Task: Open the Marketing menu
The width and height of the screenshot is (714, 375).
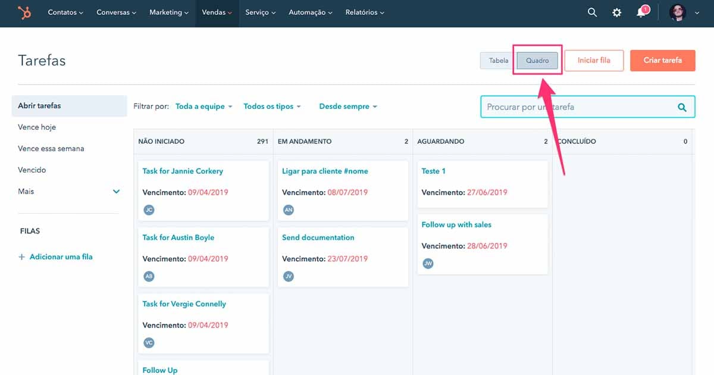Action: tap(169, 12)
